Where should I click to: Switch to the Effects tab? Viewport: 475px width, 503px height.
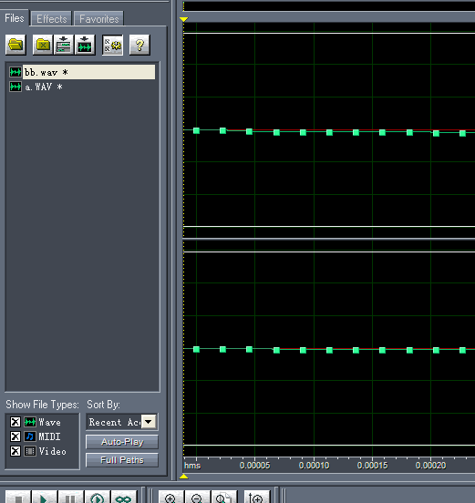coord(51,19)
